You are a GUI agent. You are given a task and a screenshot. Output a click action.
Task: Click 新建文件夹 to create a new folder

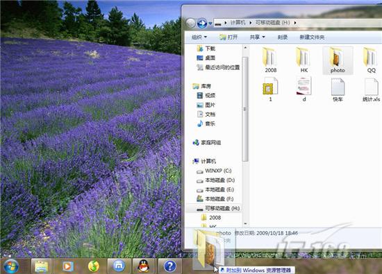coord(312,37)
